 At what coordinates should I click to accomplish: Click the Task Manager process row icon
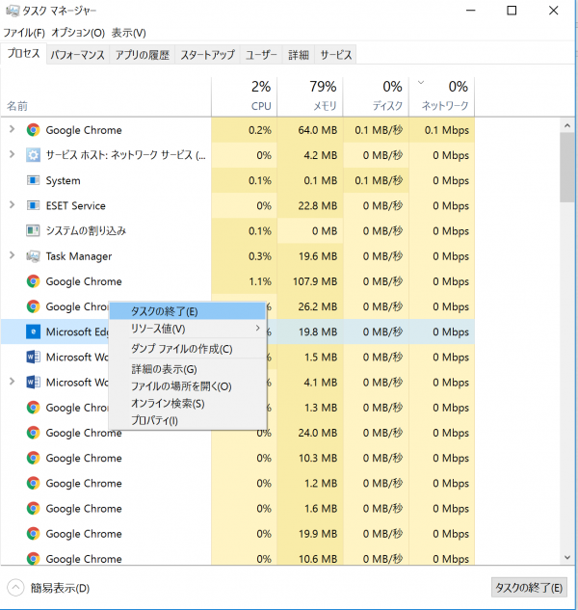point(33,256)
